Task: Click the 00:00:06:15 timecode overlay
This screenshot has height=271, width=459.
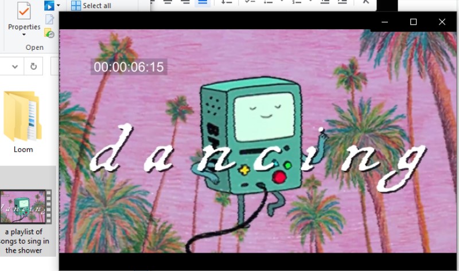Action: [x=129, y=67]
